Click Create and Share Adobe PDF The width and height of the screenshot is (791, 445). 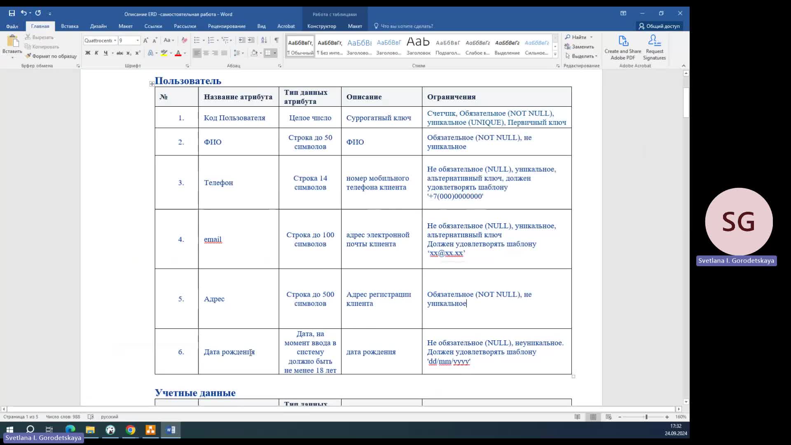pyautogui.click(x=623, y=47)
